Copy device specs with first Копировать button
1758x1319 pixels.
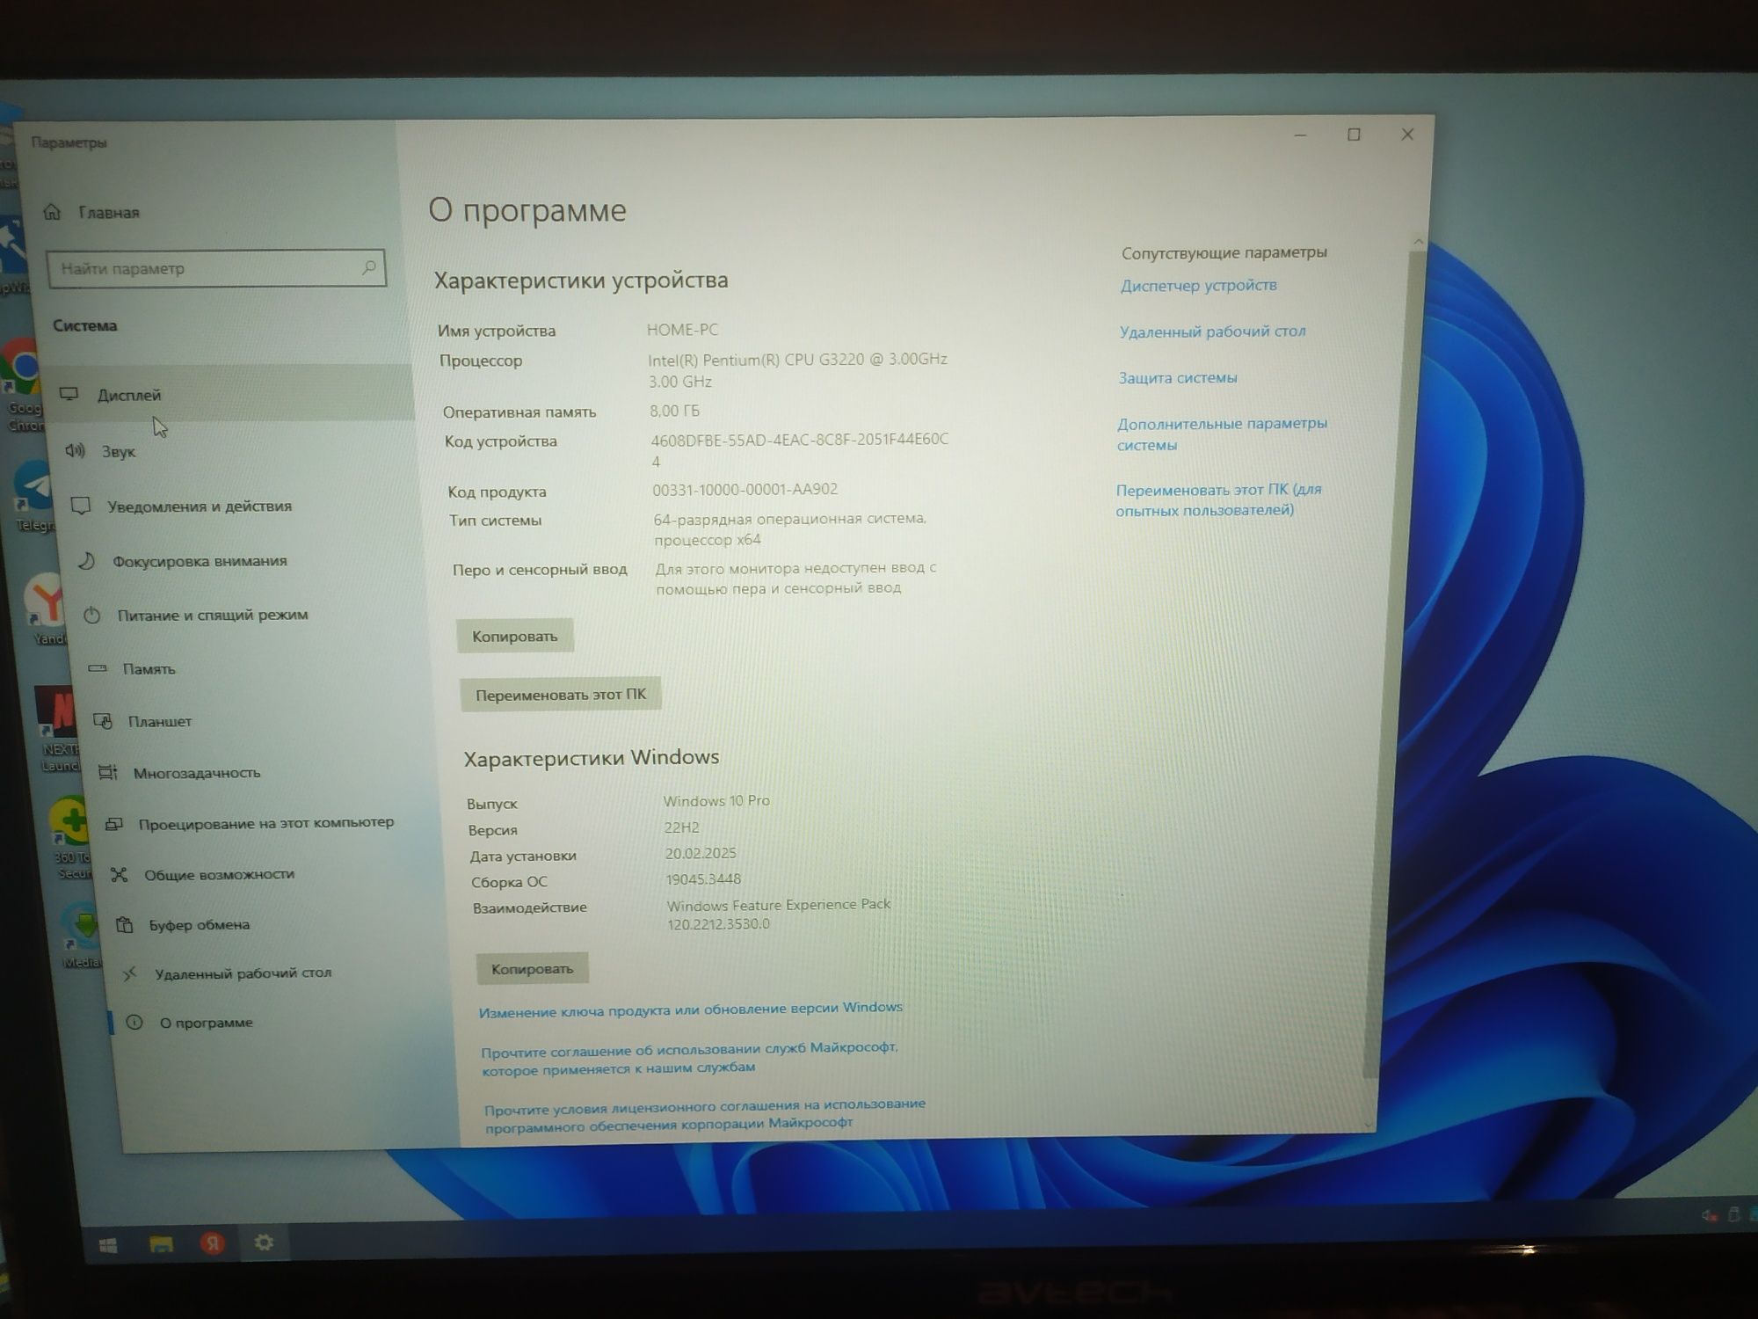coord(515,636)
